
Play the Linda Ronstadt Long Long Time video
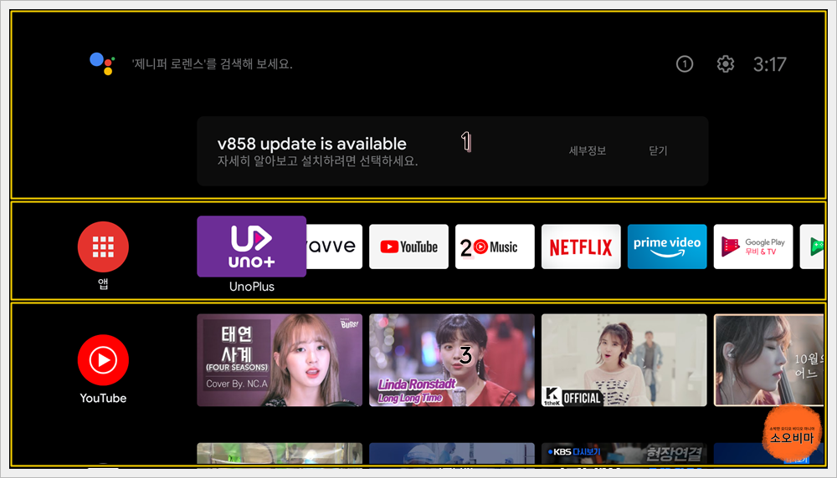point(452,359)
